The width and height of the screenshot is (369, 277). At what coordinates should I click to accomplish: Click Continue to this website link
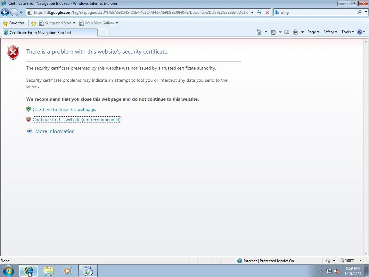tap(77, 120)
